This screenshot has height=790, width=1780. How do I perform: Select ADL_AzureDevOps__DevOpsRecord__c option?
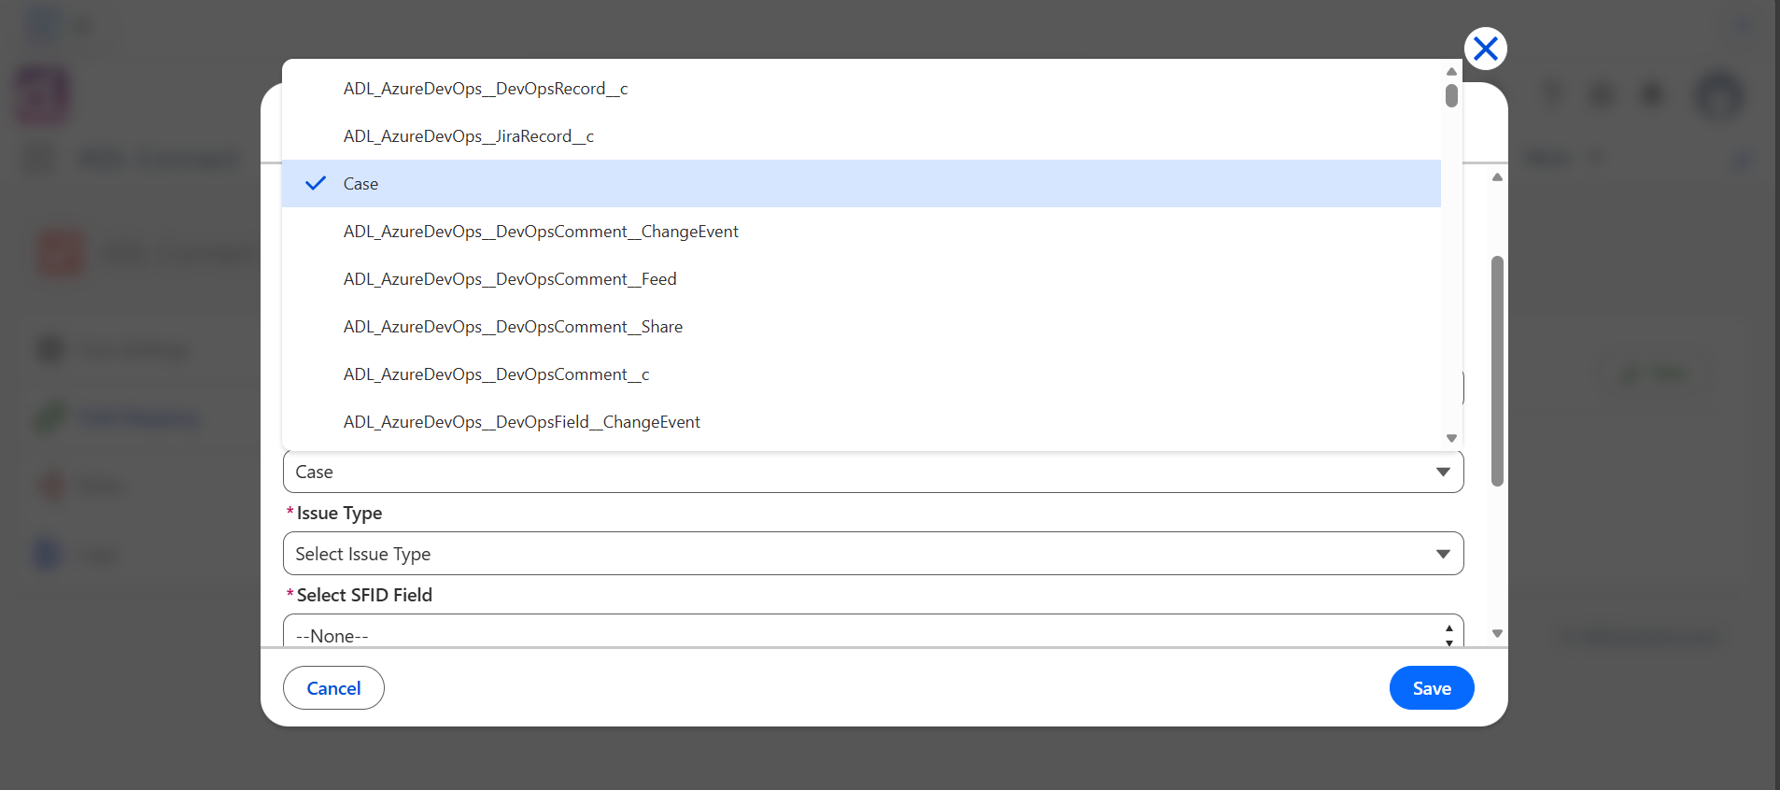coord(861,89)
